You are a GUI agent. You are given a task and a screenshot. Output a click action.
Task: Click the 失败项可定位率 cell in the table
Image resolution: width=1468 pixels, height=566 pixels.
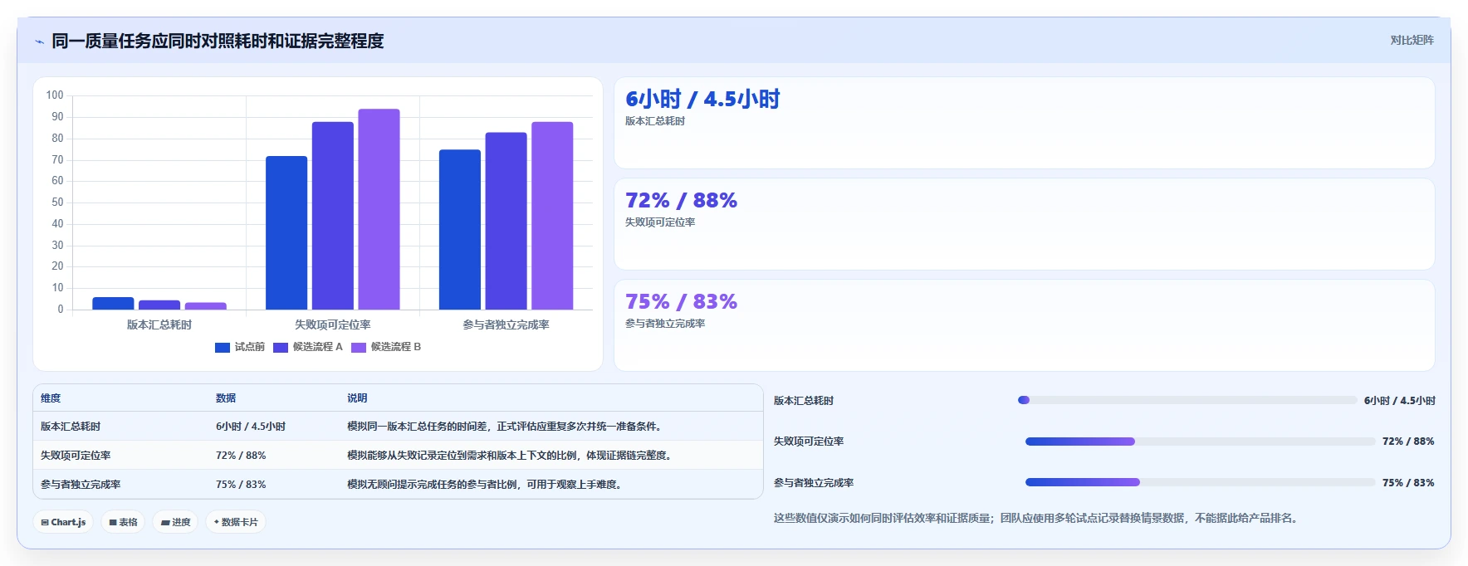coord(76,456)
